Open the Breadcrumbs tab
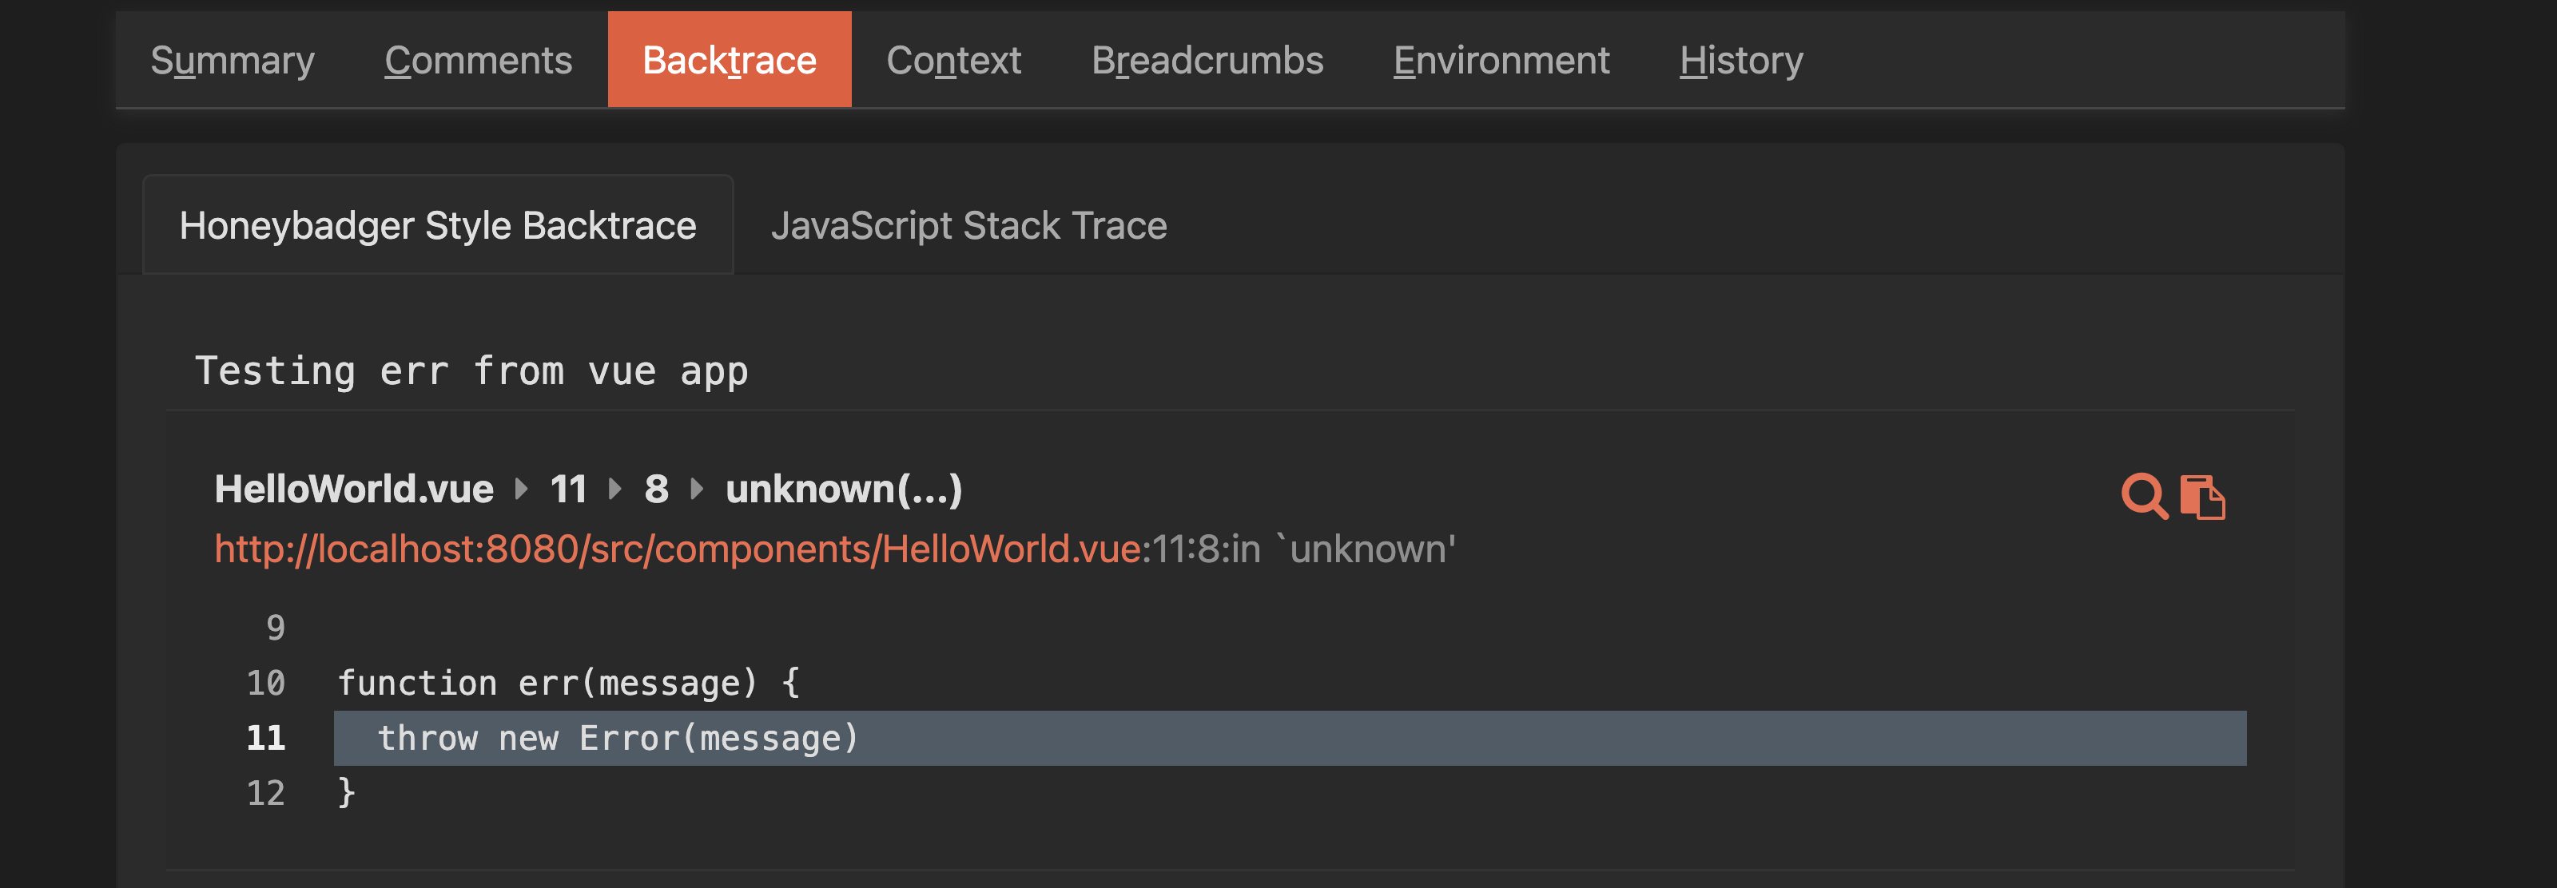The height and width of the screenshot is (888, 2557). [1207, 60]
